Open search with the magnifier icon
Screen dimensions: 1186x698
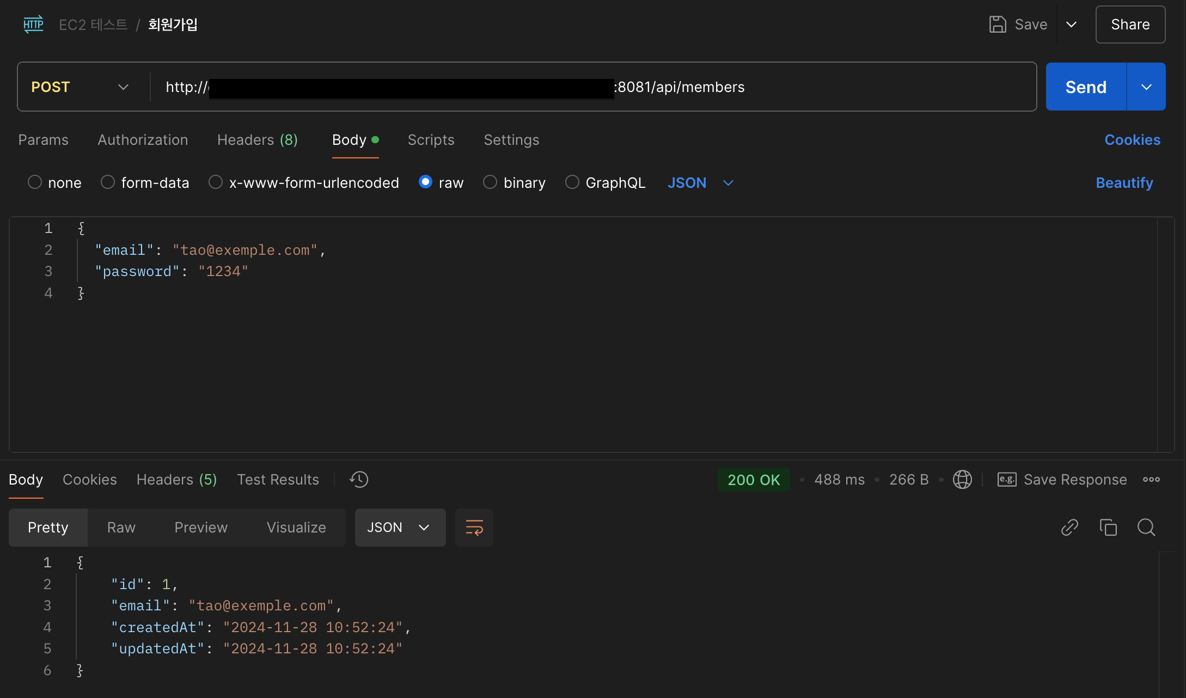pos(1146,528)
